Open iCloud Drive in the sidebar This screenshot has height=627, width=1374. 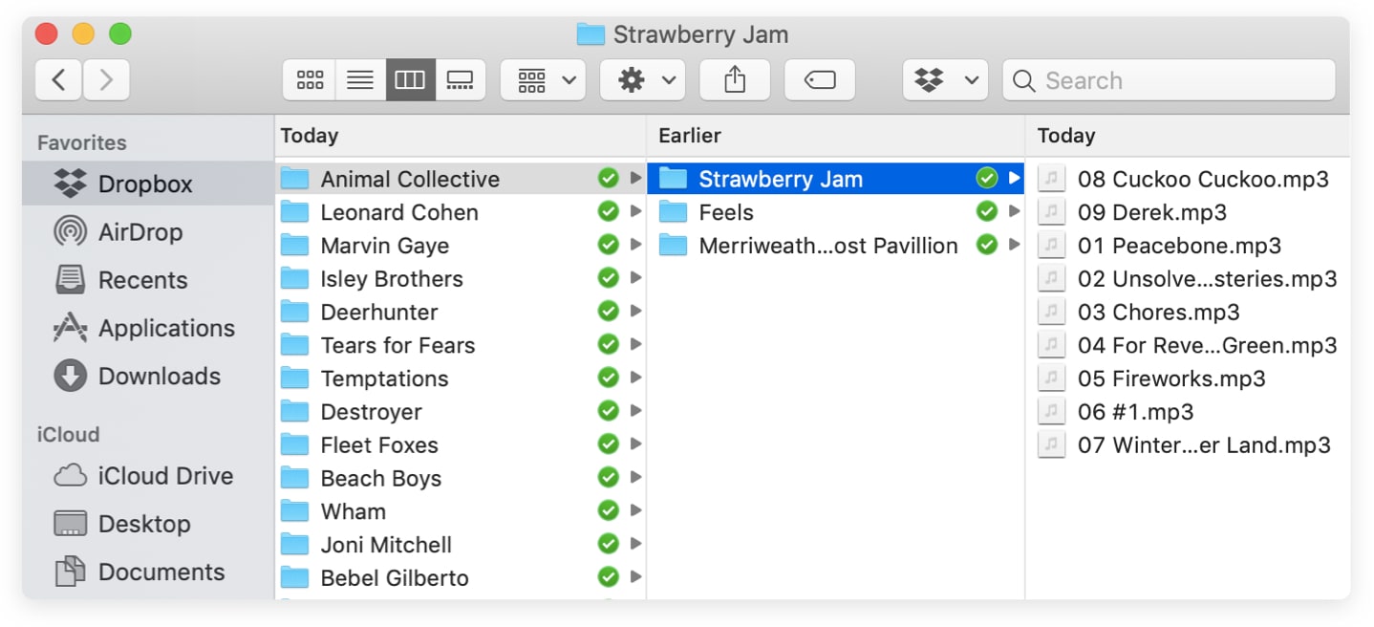click(165, 476)
